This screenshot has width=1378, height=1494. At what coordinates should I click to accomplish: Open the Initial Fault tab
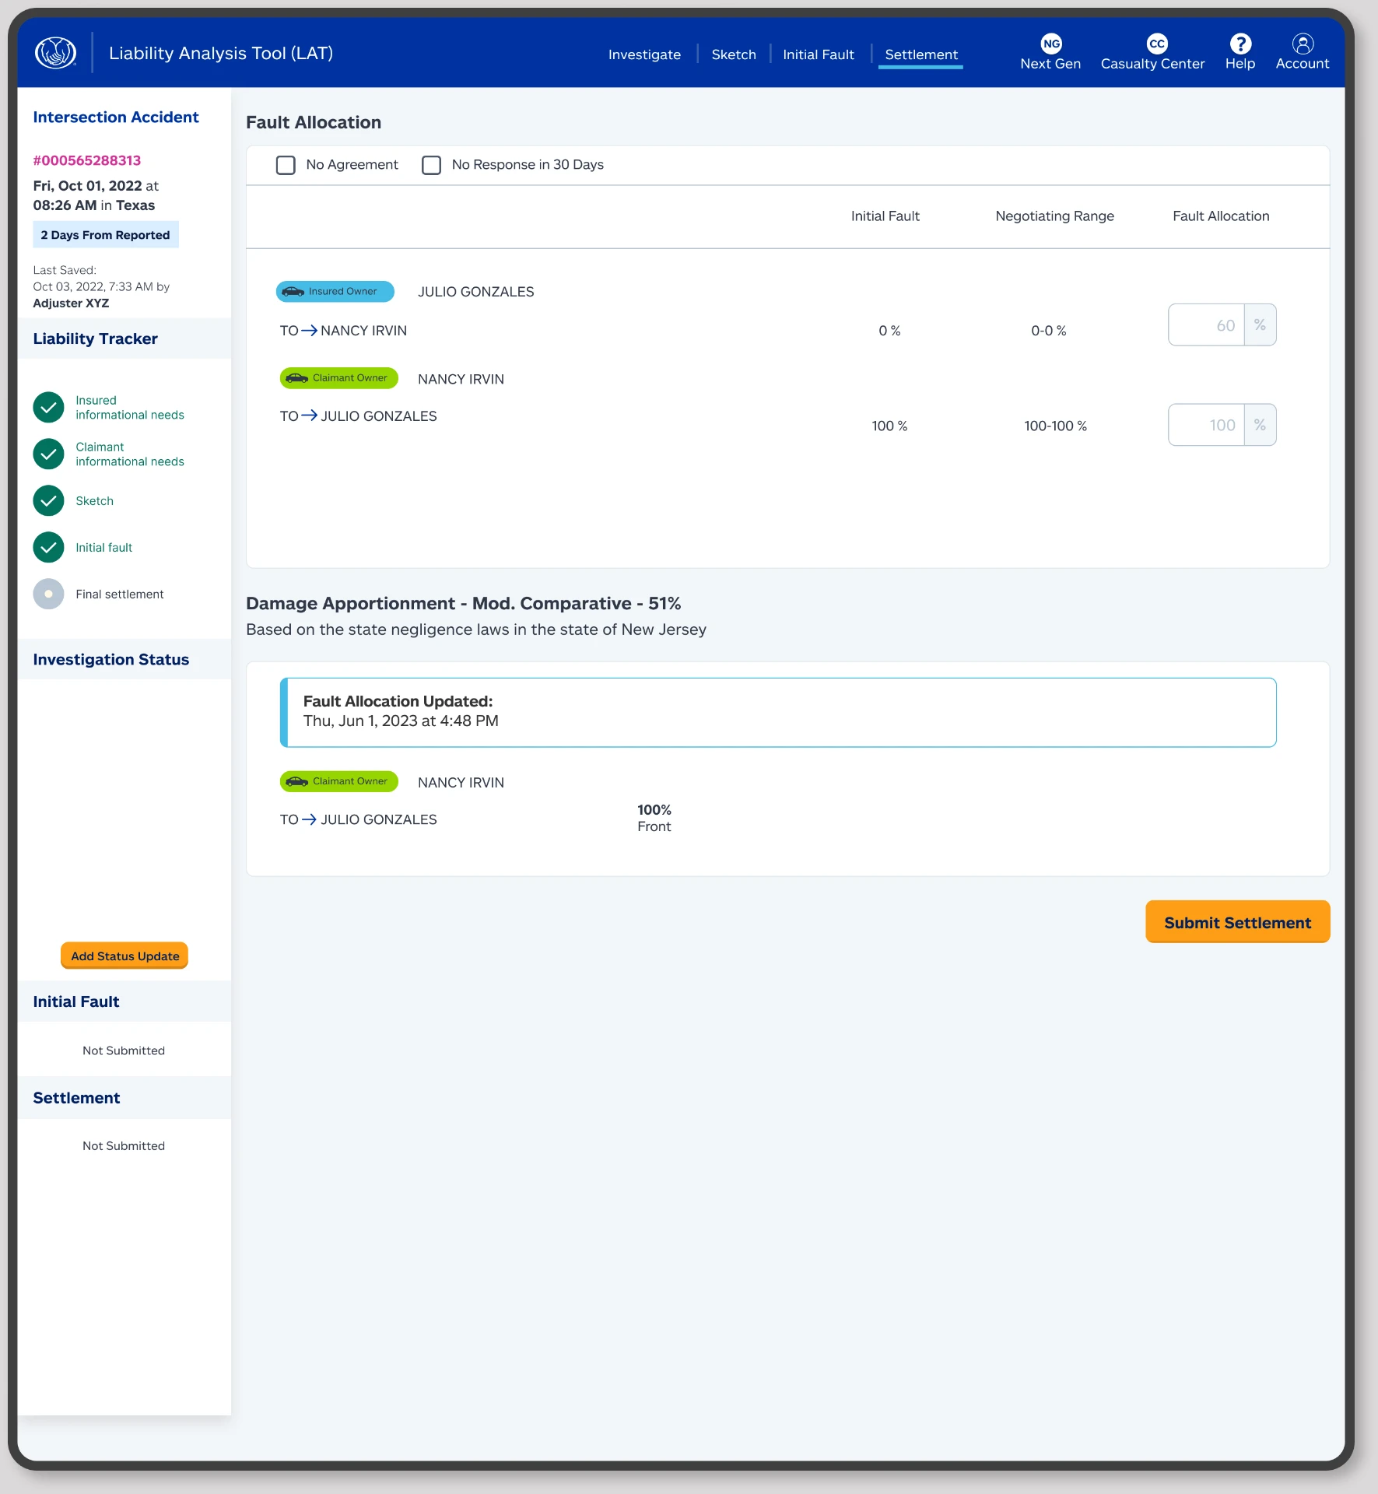coord(819,54)
